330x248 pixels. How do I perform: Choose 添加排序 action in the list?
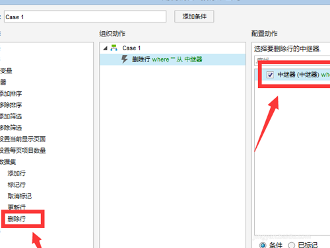coord(11,94)
